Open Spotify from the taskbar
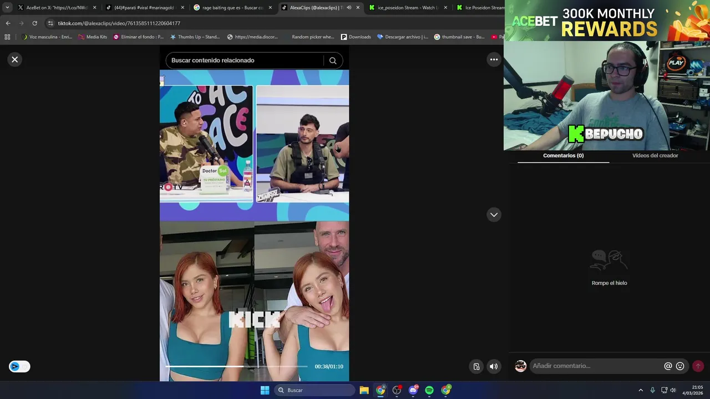710x399 pixels. click(x=429, y=390)
